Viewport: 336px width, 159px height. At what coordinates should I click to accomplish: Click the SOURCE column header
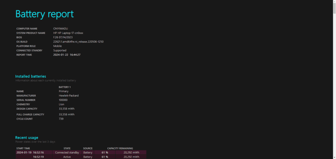[88, 148]
